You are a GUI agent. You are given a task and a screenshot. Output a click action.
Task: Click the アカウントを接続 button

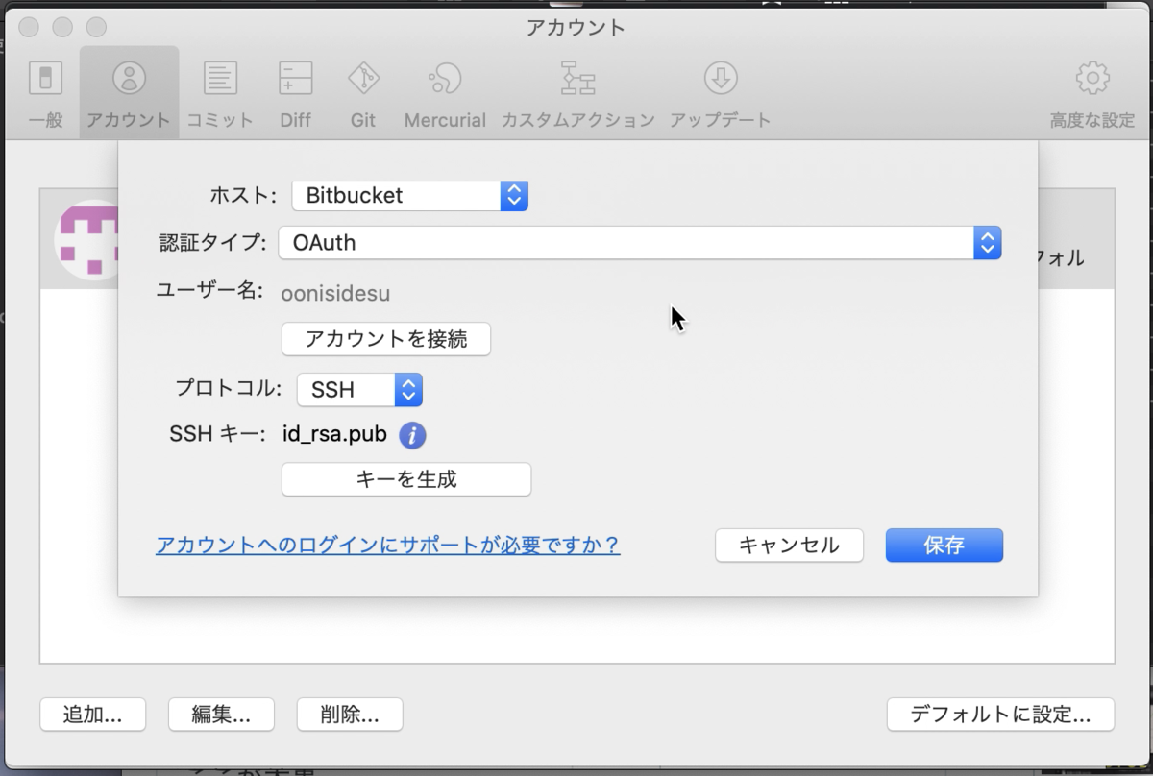386,339
